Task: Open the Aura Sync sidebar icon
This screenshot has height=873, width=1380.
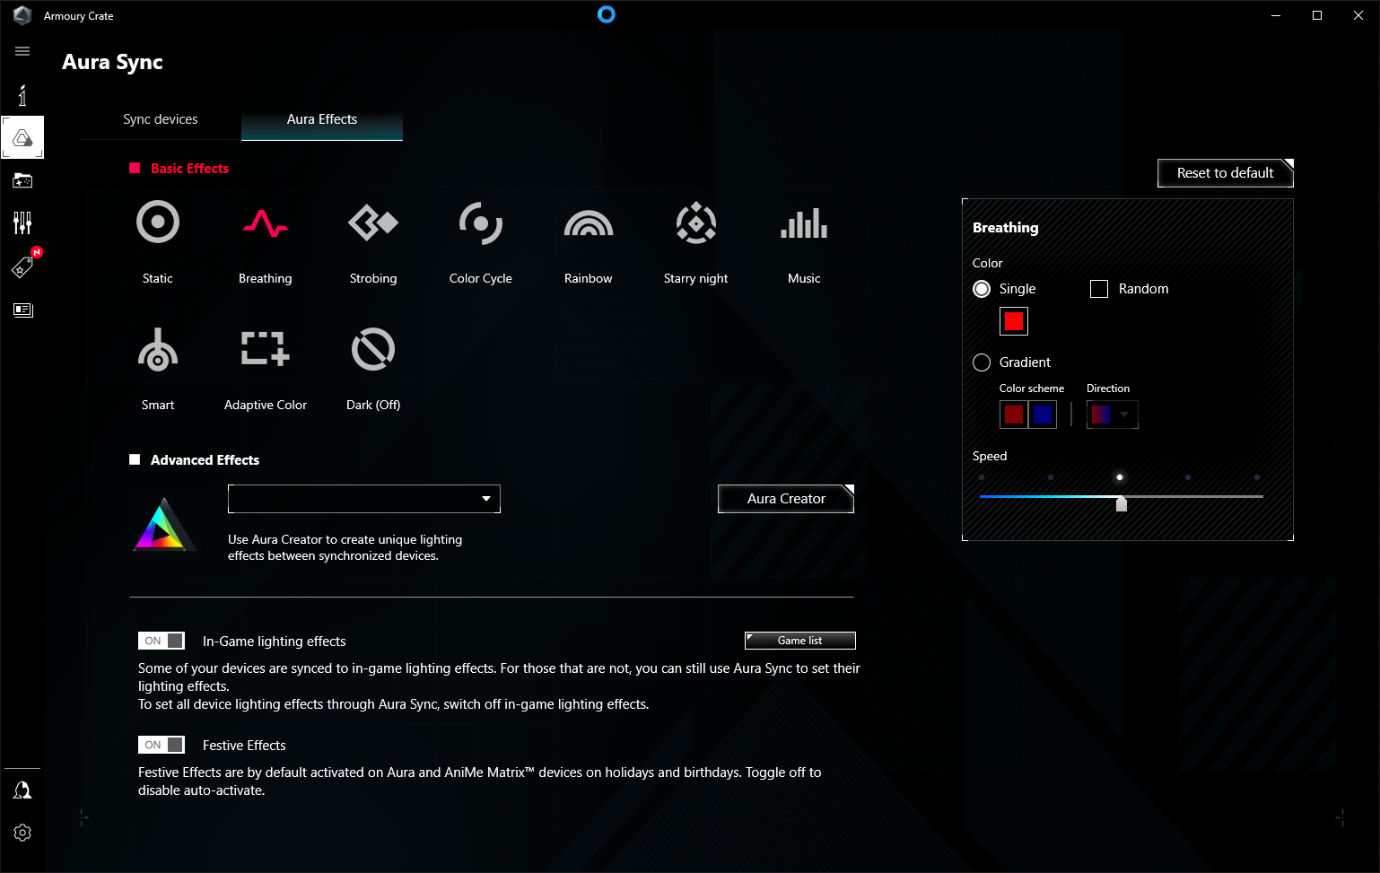Action: pos(22,137)
